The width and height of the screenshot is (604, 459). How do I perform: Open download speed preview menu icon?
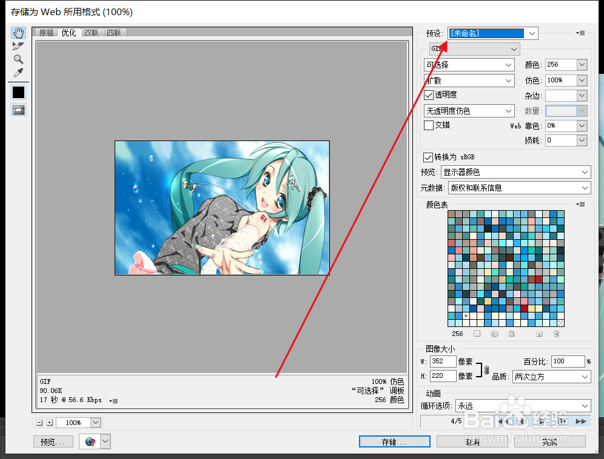[x=113, y=401]
